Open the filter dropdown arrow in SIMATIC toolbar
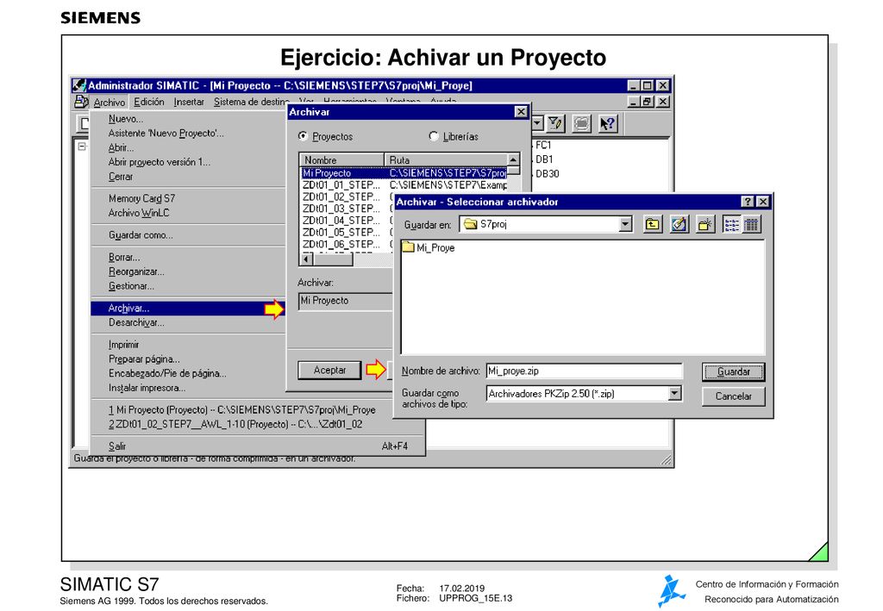This screenshot has height=611, width=883. [x=537, y=123]
